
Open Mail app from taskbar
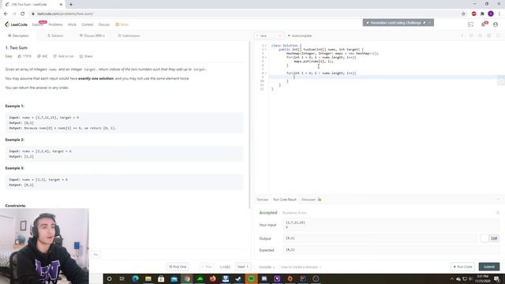(x=174, y=278)
